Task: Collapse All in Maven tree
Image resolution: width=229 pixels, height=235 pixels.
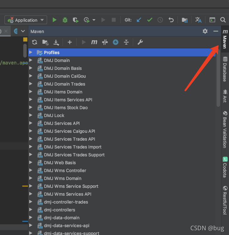Action: coord(126,42)
